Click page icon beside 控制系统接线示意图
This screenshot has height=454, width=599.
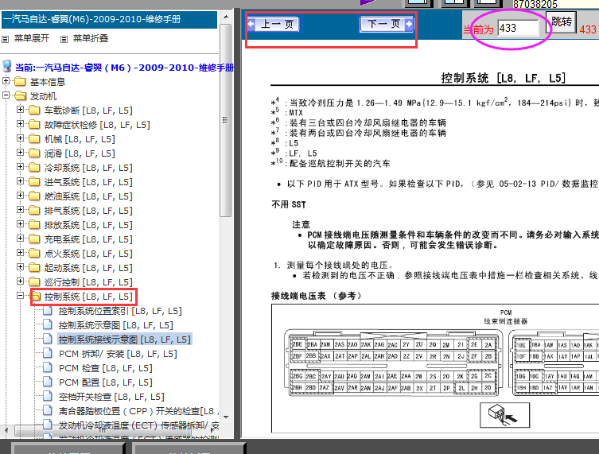point(48,339)
